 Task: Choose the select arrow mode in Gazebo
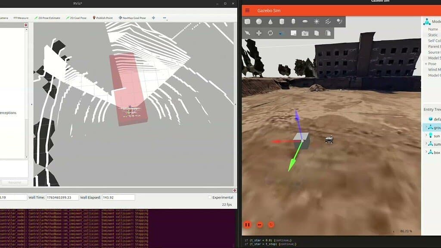248,33
